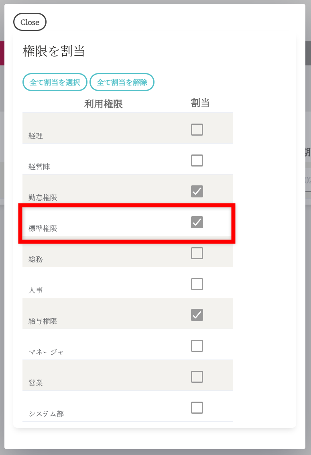311x455 pixels.
Task: Uncheck the 給与権限 checkbox
Action: coord(197,315)
